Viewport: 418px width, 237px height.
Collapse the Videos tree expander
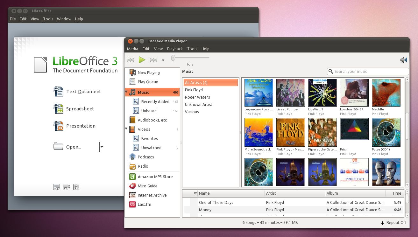tap(127, 129)
